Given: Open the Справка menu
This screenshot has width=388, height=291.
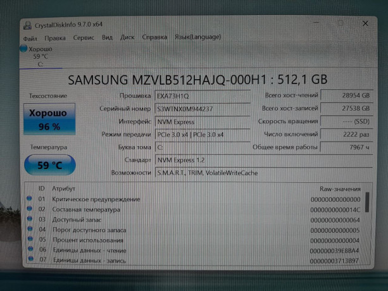Looking at the screenshot, I should point(154,37).
